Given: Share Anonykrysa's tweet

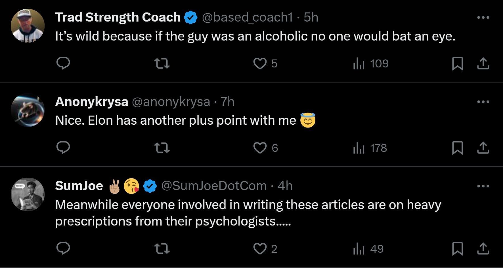Looking at the screenshot, I should tap(483, 148).
